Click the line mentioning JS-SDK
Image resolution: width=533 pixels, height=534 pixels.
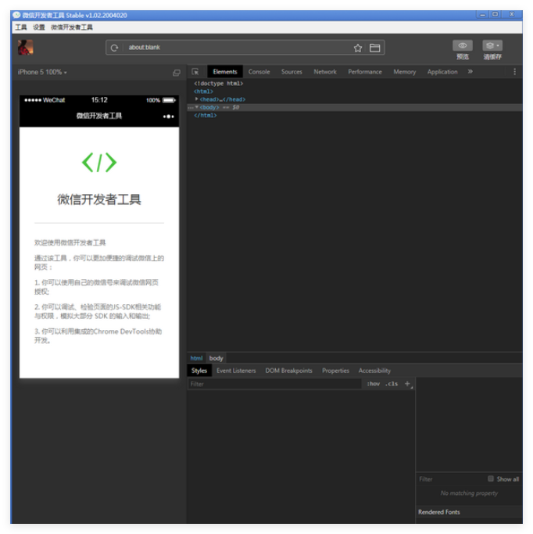[x=98, y=311]
